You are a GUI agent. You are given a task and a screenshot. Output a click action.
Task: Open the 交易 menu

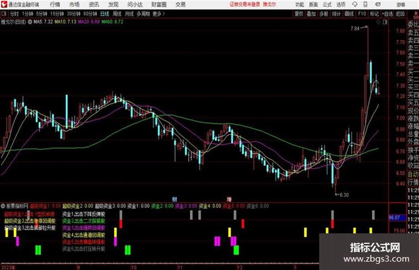click(x=180, y=4)
